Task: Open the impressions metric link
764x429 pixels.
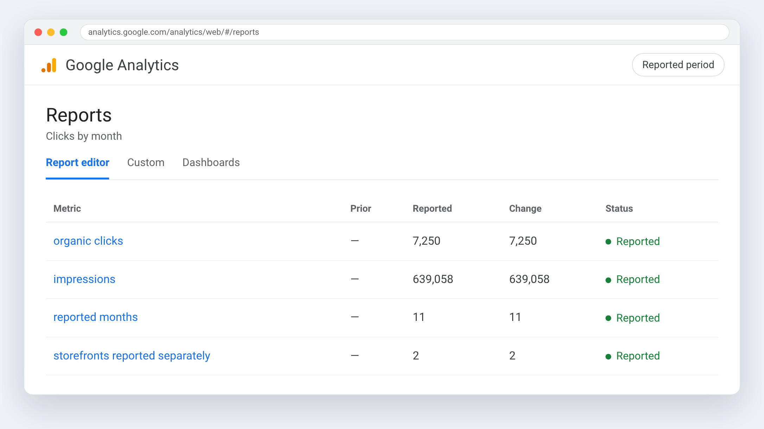Action: point(84,279)
